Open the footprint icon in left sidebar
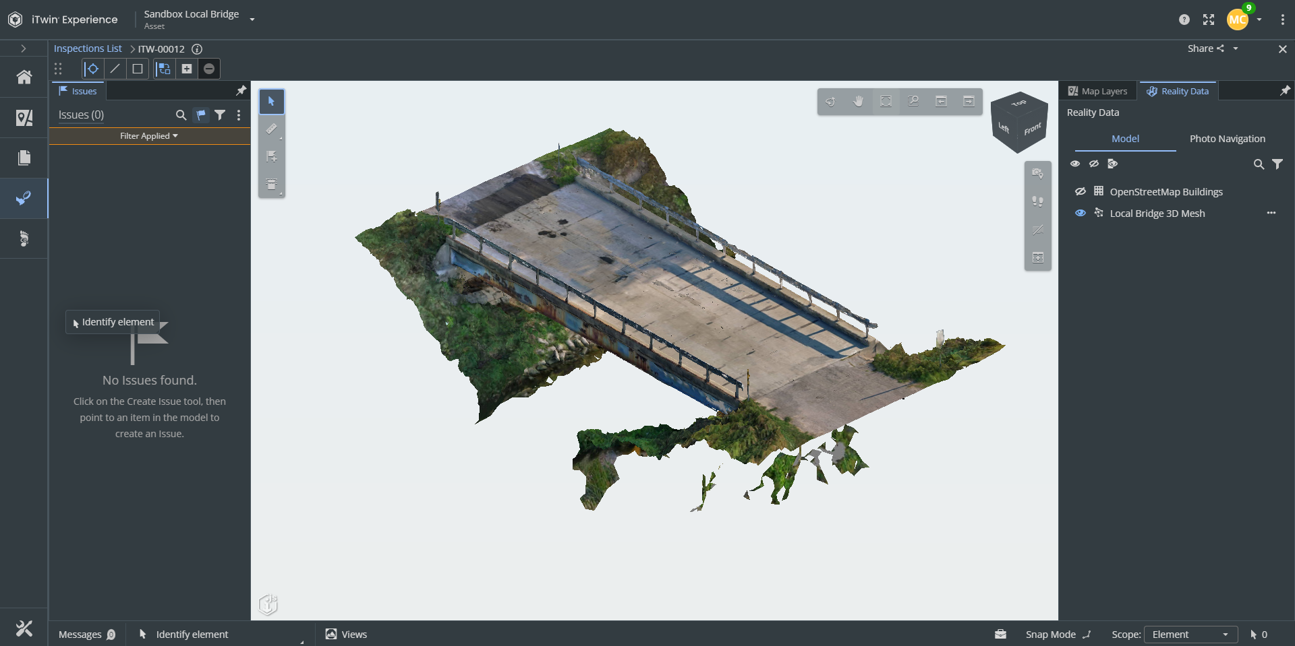This screenshot has height=646, width=1295. pos(24,238)
